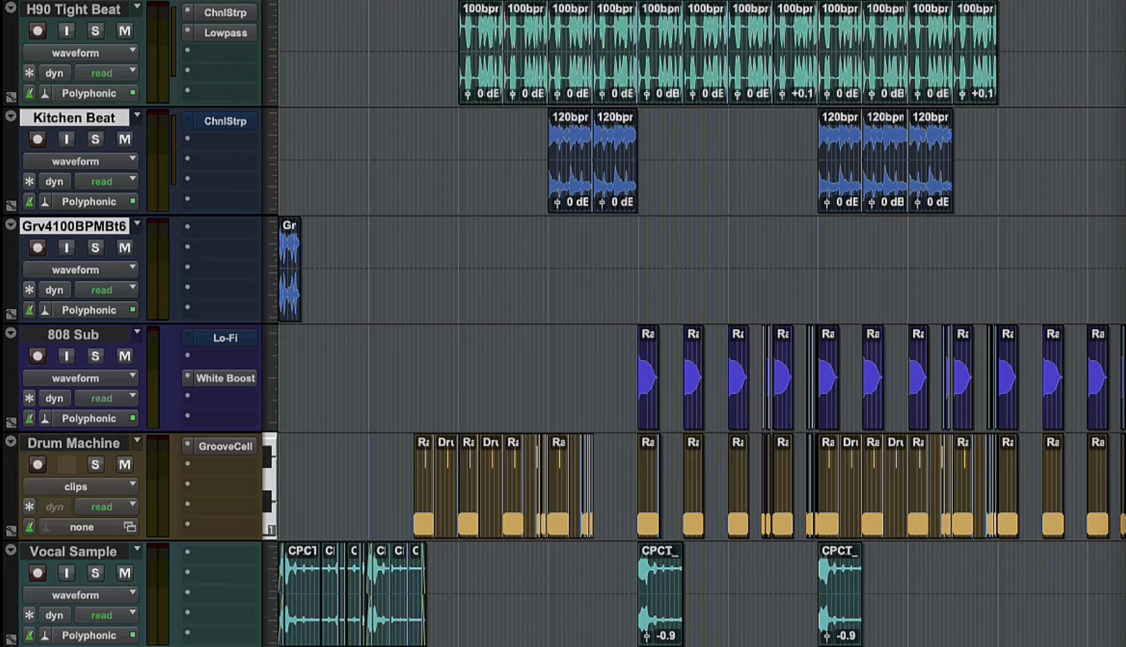Enable input monitoring on 808 Sub
The height and width of the screenshot is (647, 1126).
pos(66,356)
